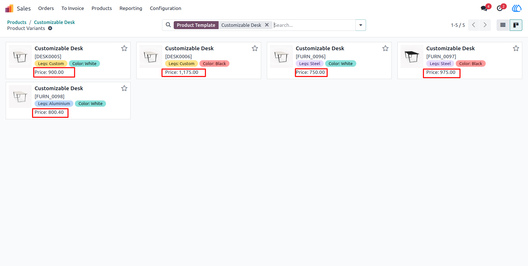The height and width of the screenshot is (266, 528).
Task: Remove the Customizable Desk filter facet
Action: 267,25
